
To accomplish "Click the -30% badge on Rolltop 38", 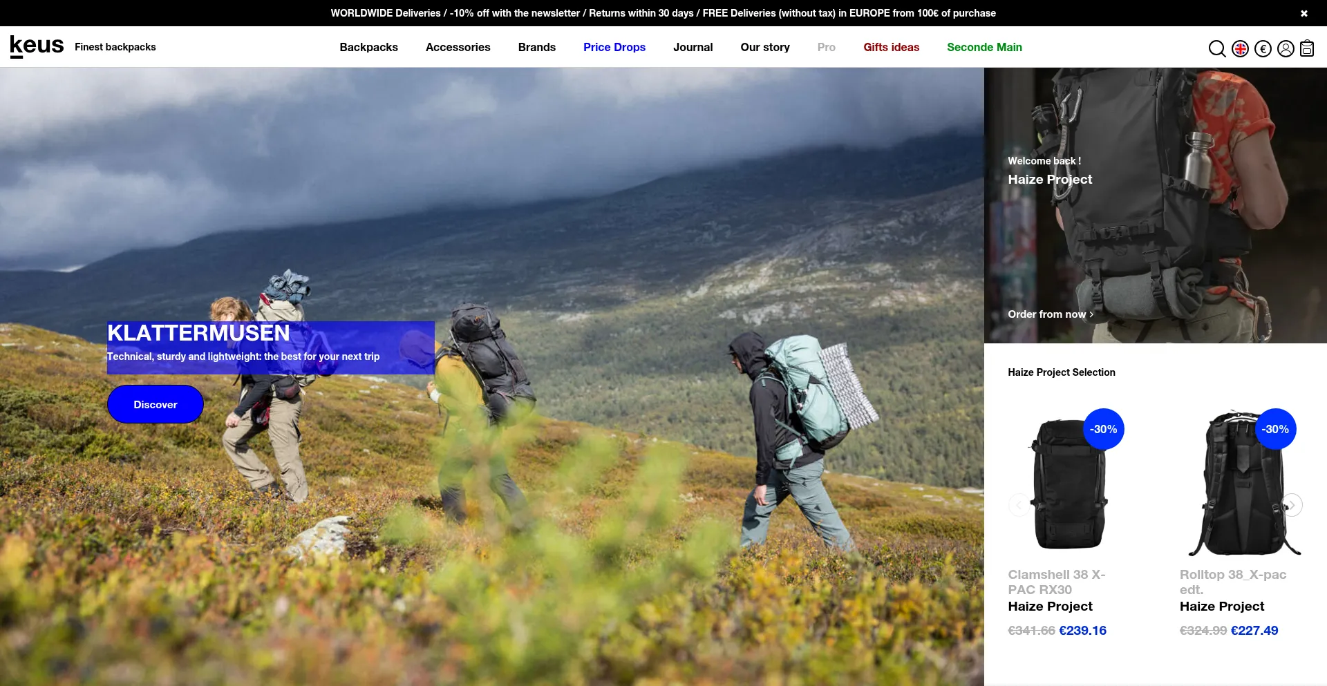I will [1275, 429].
